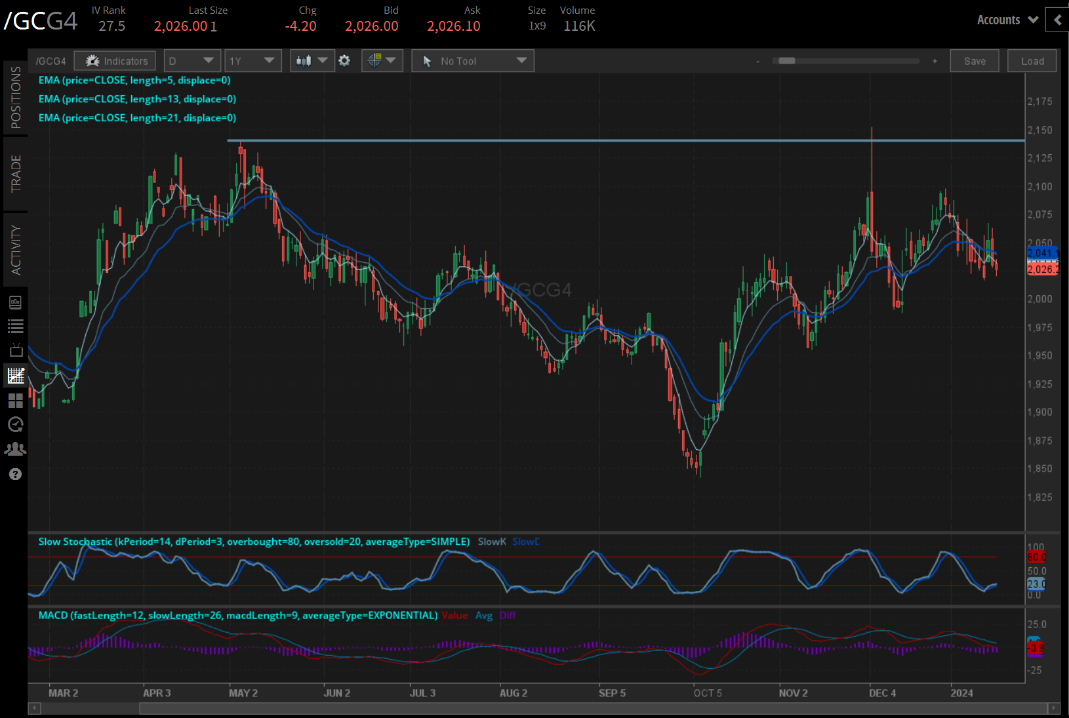Click the Indicators button
This screenshot has height=718, width=1069.
(x=115, y=61)
